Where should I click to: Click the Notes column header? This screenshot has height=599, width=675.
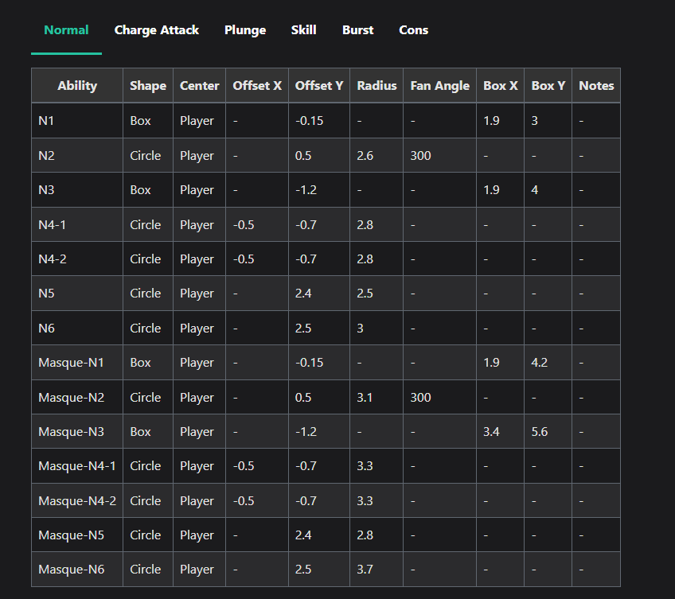[596, 86]
